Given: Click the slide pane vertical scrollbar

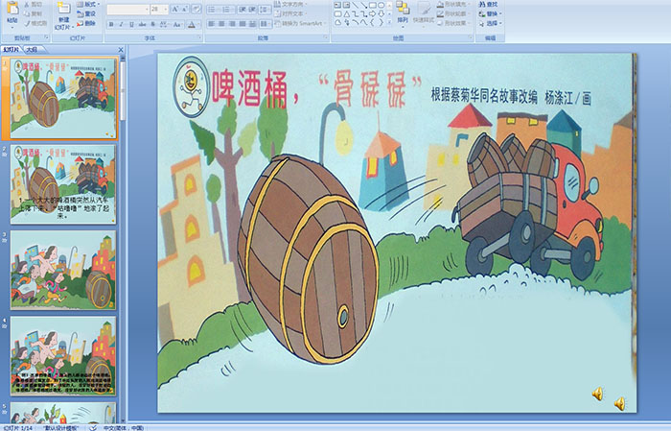Looking at the screenshot, I should pyautogui.click(x=124, y=240).
